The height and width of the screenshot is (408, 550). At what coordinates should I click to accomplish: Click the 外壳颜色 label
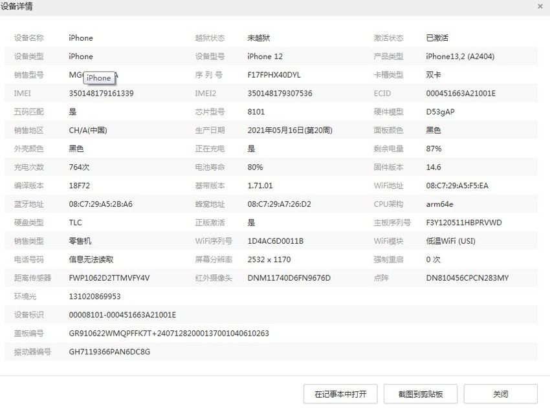tap(28, 149)
